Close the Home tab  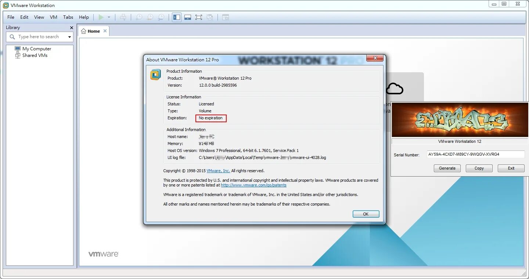(x=105, y=31)
